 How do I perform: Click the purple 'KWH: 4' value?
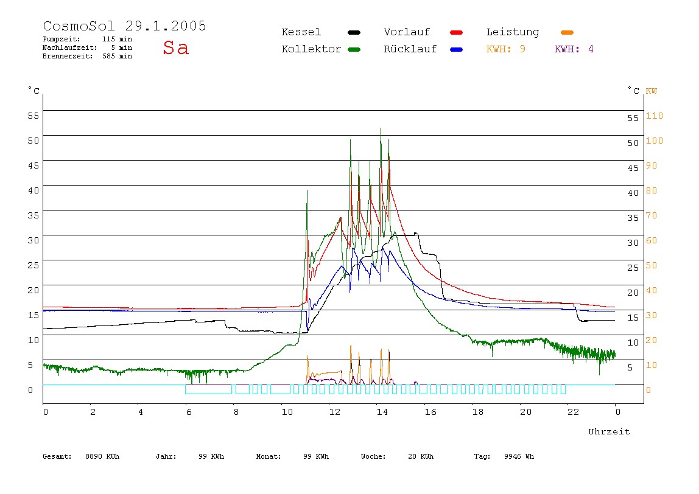(574, 49)
